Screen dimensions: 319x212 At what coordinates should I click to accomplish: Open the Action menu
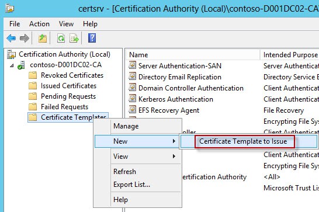[x=39, y=24]
